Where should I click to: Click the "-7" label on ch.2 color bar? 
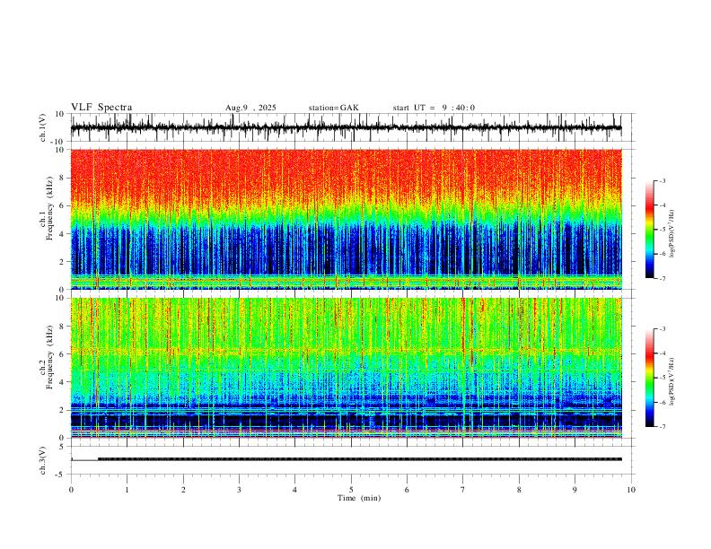[x=662, y=427]
